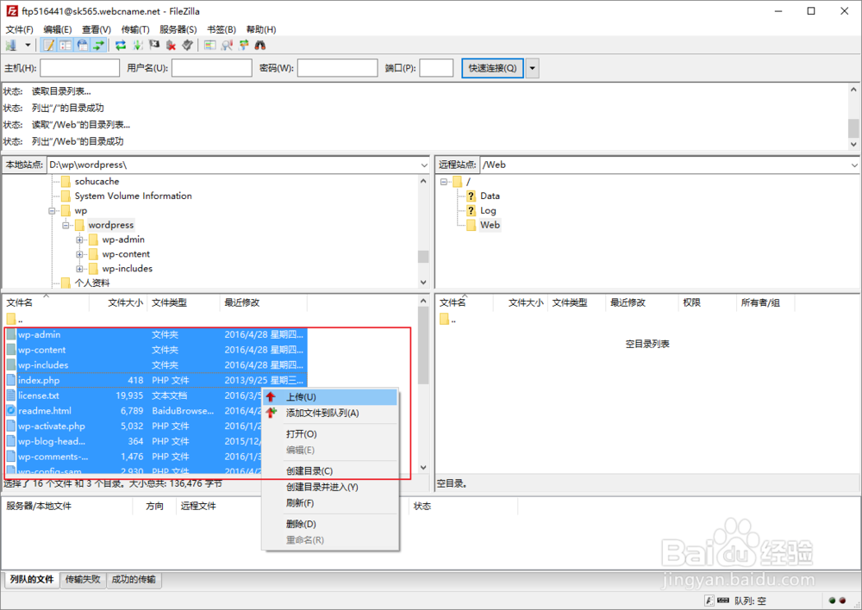Open binoculars file search icon
This screenshot has height=610, width=862.
coord(260,46)
